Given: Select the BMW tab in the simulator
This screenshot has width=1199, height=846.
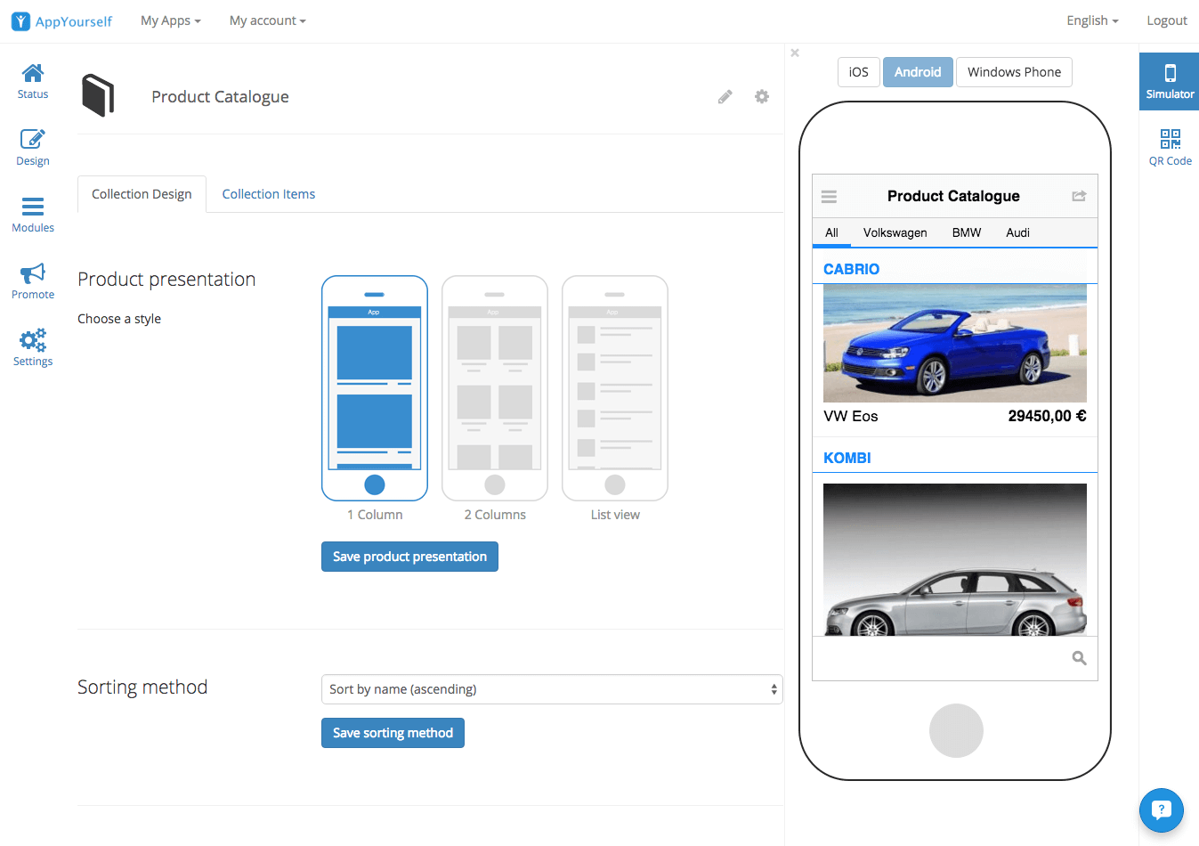Looking at the screenshot, I should point(966,232).
